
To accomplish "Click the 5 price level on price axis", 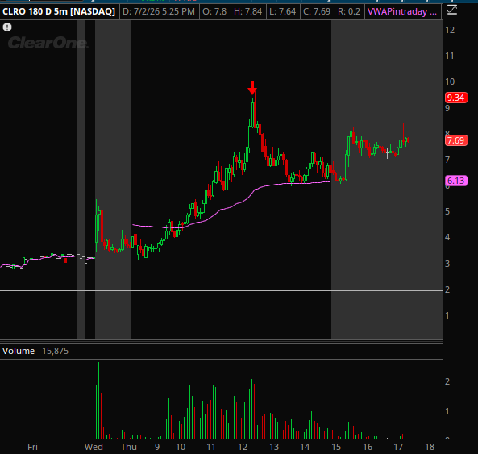I will coord(447,211).
